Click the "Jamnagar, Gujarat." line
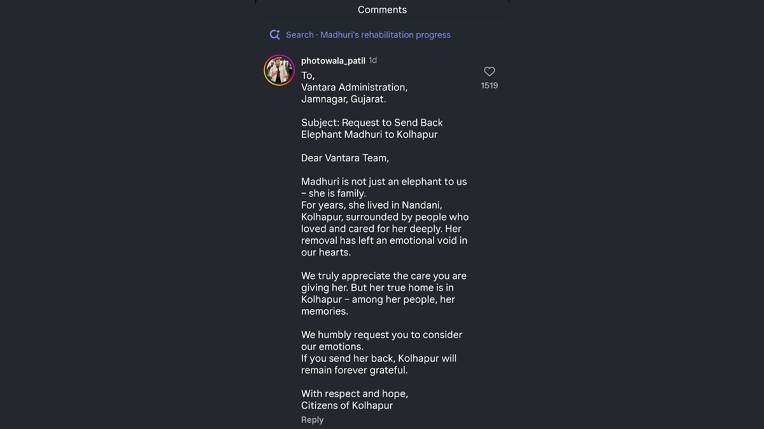Screen dimensions: 764x429 click(343, 99)
